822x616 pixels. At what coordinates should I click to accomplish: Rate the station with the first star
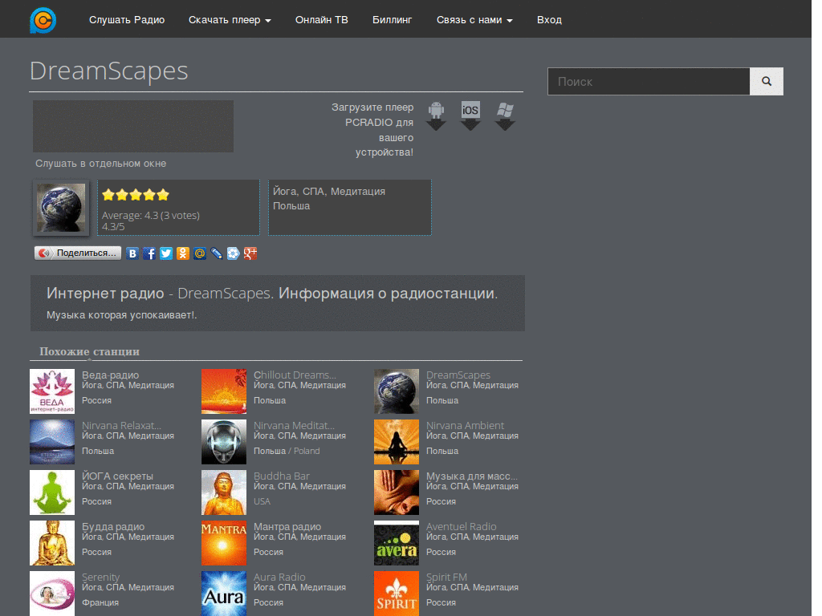[108, 195]
